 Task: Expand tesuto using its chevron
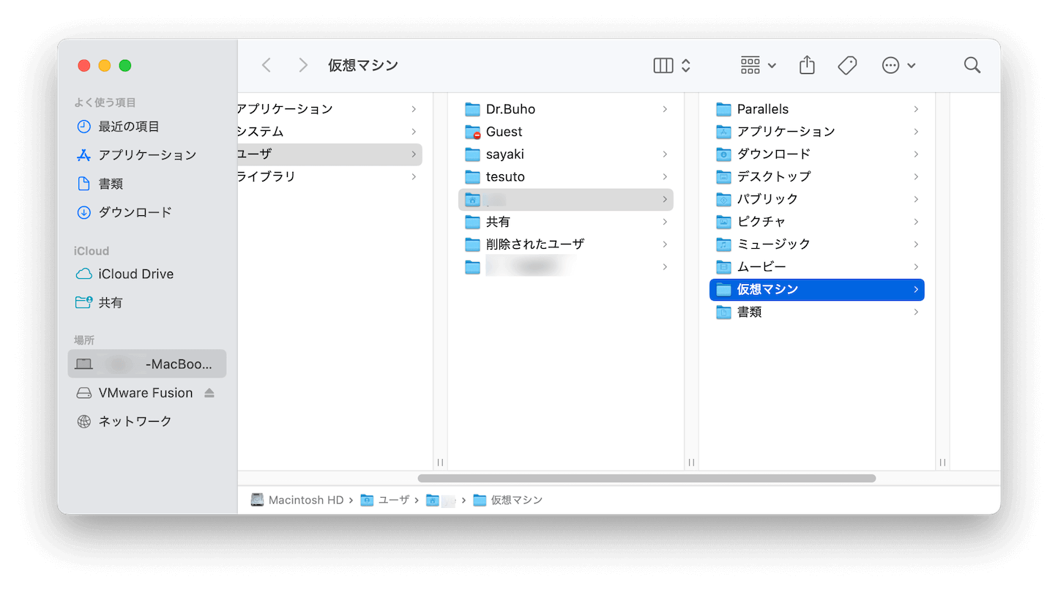665,177
